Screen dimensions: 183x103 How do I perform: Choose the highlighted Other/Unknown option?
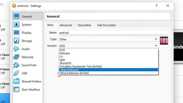pos(109,70)
